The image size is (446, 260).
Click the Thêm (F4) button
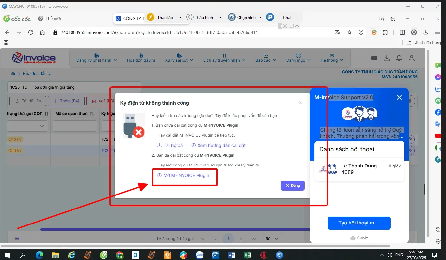coord(66,101)
